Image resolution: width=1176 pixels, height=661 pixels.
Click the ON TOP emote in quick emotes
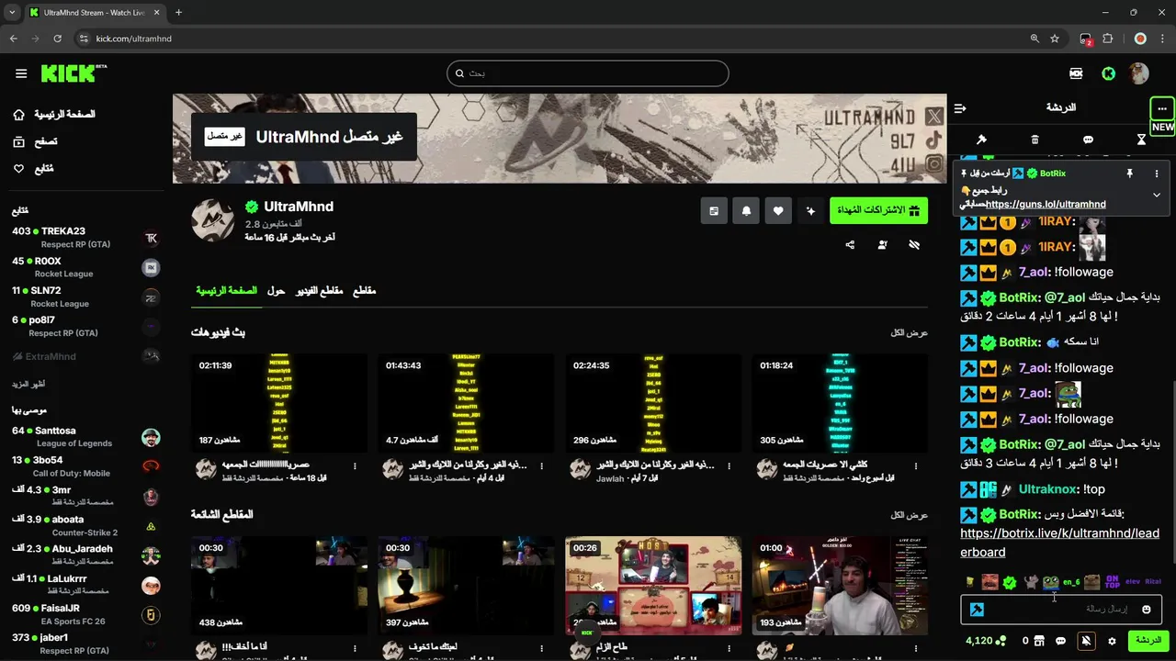point(1112,582)
